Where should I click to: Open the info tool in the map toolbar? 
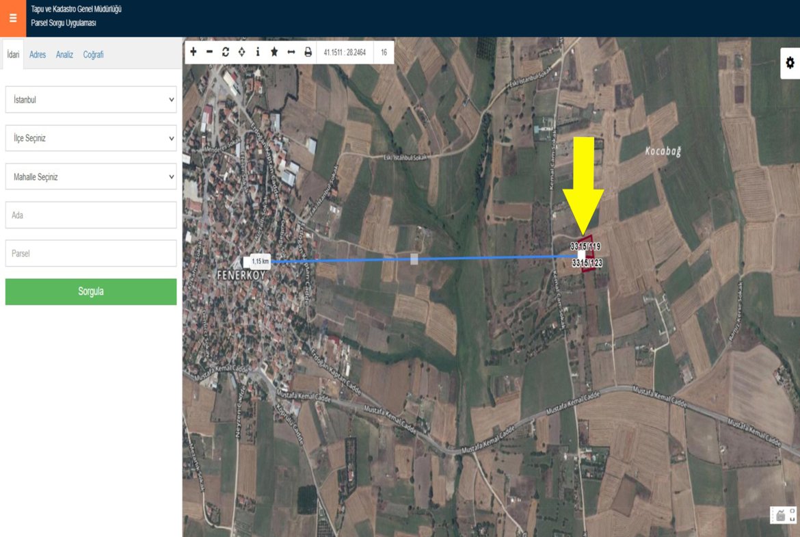coord(258,51)
